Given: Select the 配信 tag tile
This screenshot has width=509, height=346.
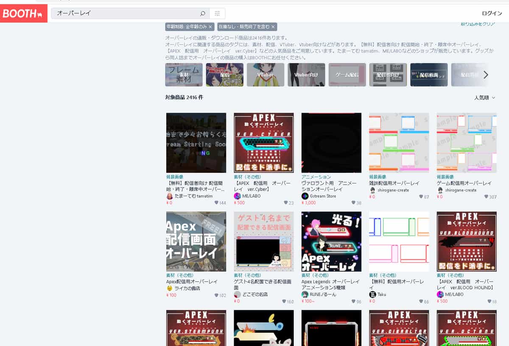Looking at the screenshot, I should click(x=225, y=75).
